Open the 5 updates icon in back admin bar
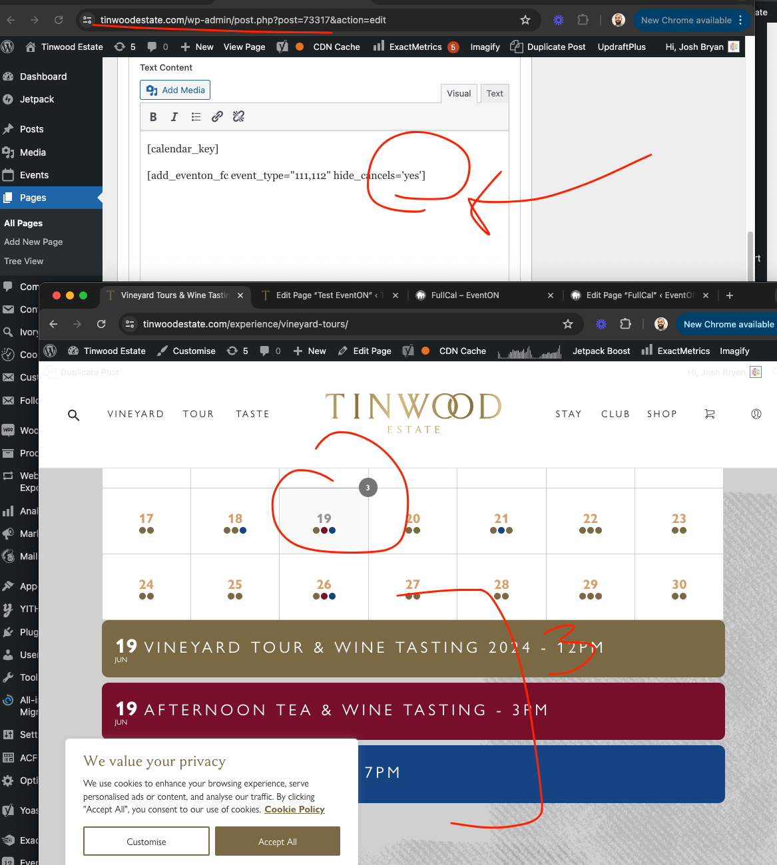777x865 pixels. pos(125,47)
